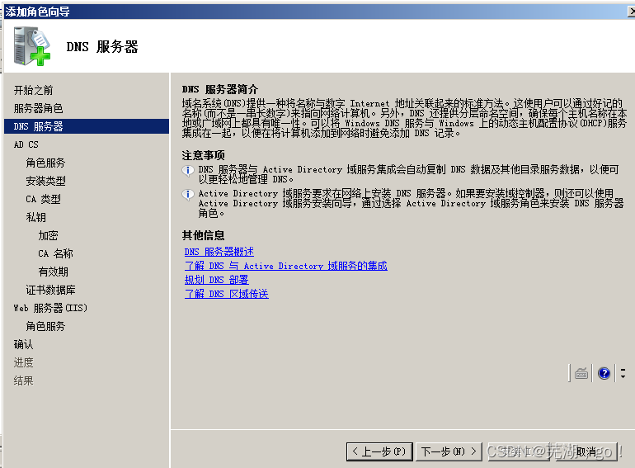Open the 规划 DNS 部署 link

tap(217, 280)
